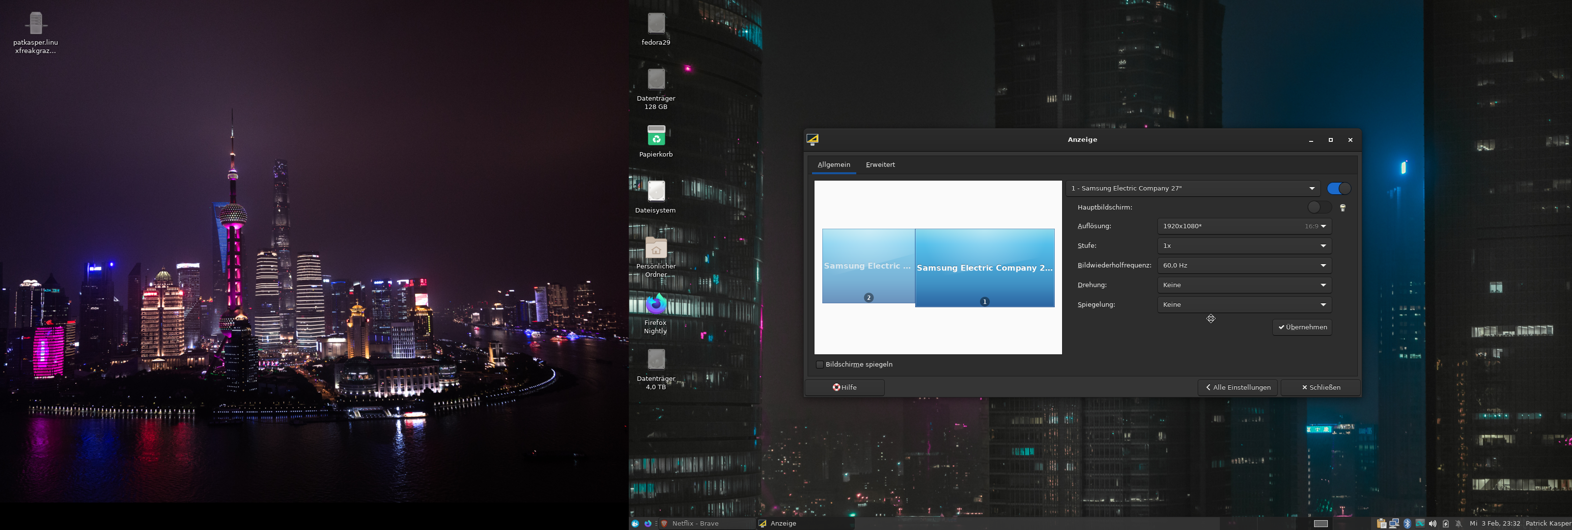
Task: Click the Übernehmen apply button
Action: tap(1302, 327)
